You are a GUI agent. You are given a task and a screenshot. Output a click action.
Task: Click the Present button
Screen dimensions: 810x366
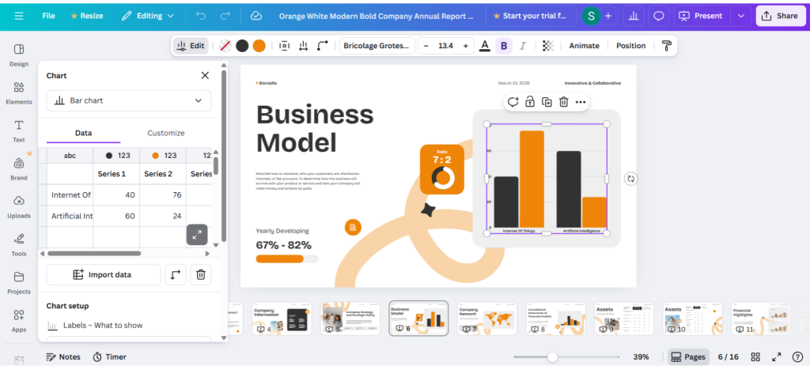click(x=703, y=16)
